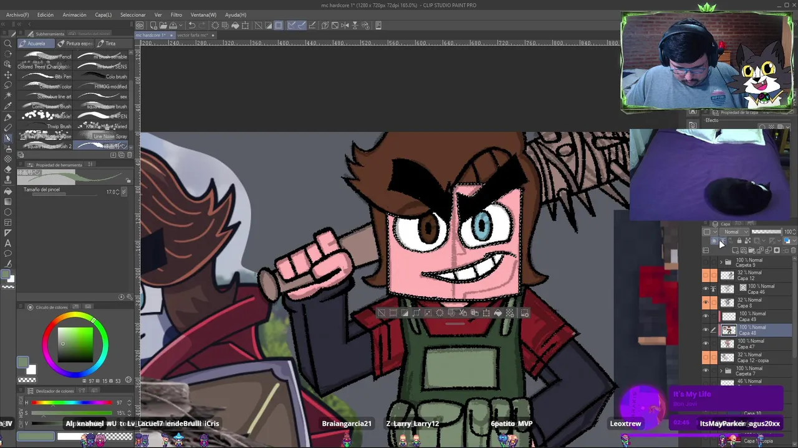Click the hue slider in Deslizador de colores
This screenshot has width=798, height=448.
coord(73,403)
